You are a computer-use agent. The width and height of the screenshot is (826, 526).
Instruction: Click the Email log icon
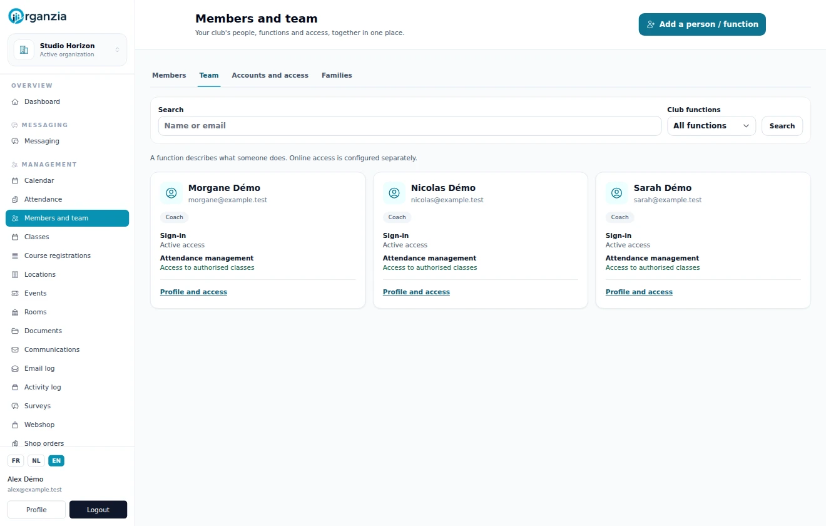click(15, 368)
